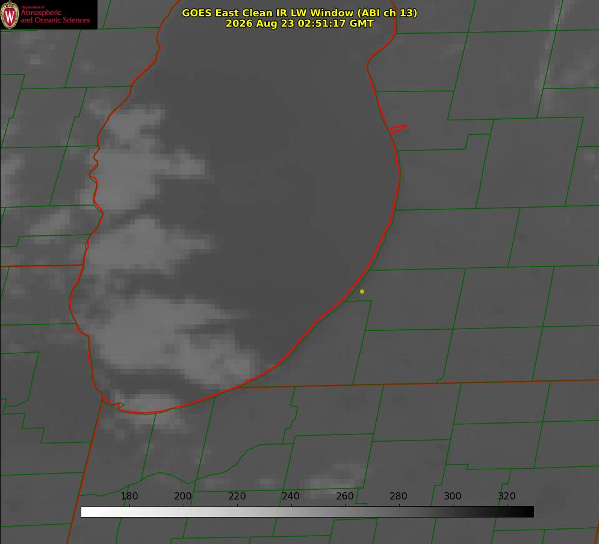Select the 320 colorbar tick label
The image size is (599, 544).
tap(507, 496)
